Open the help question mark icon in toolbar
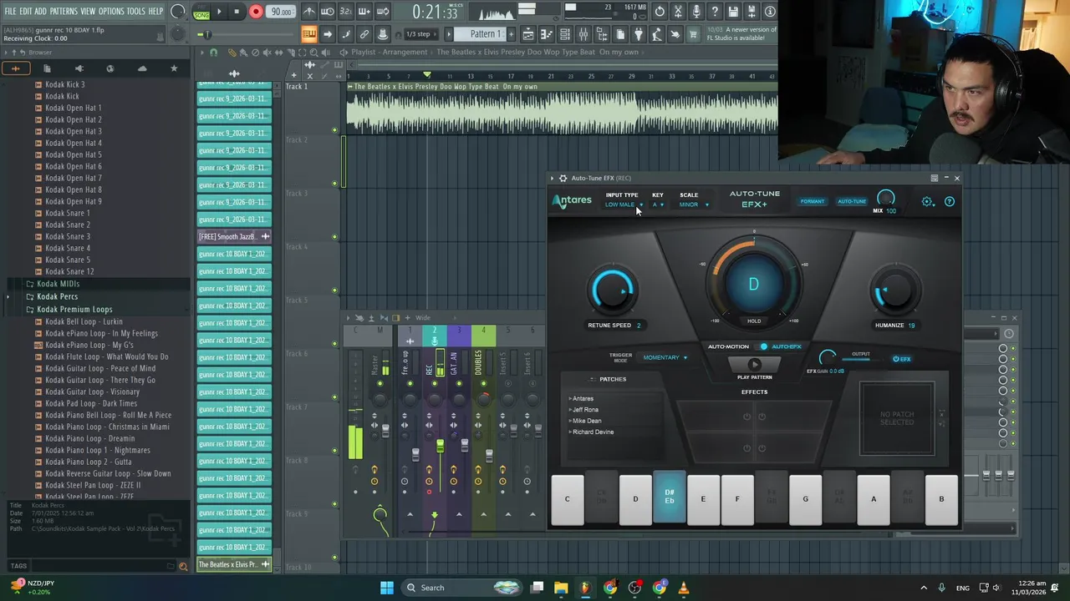 click(715, 12)
